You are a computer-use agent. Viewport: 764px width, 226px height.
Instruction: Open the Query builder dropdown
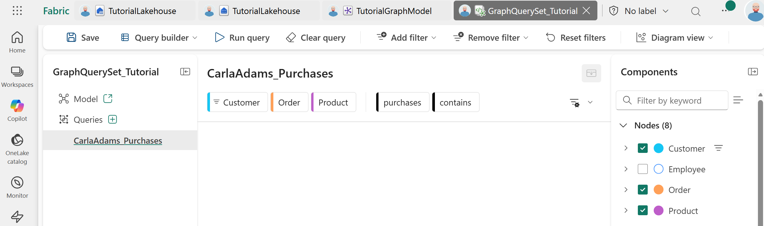coord(159,38)
